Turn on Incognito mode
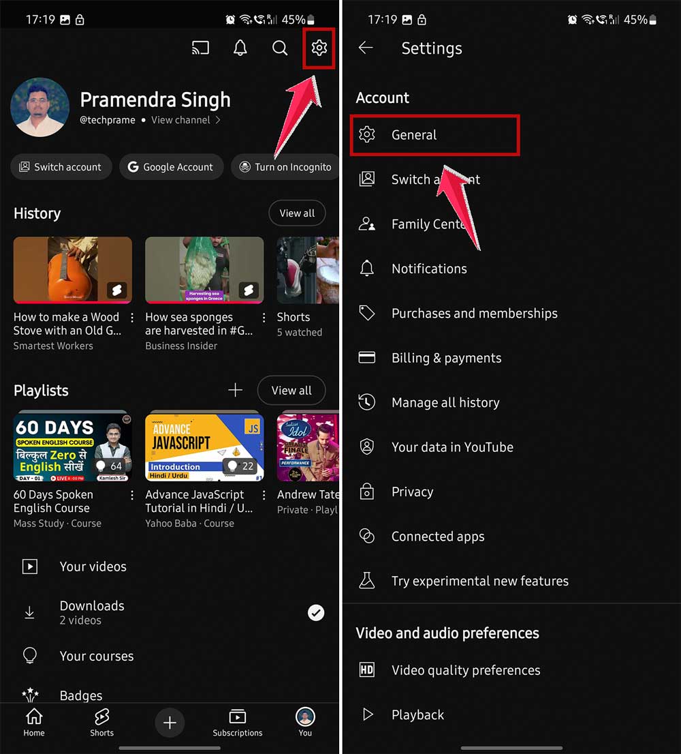 pyautogui.click(x=285, y=166)
